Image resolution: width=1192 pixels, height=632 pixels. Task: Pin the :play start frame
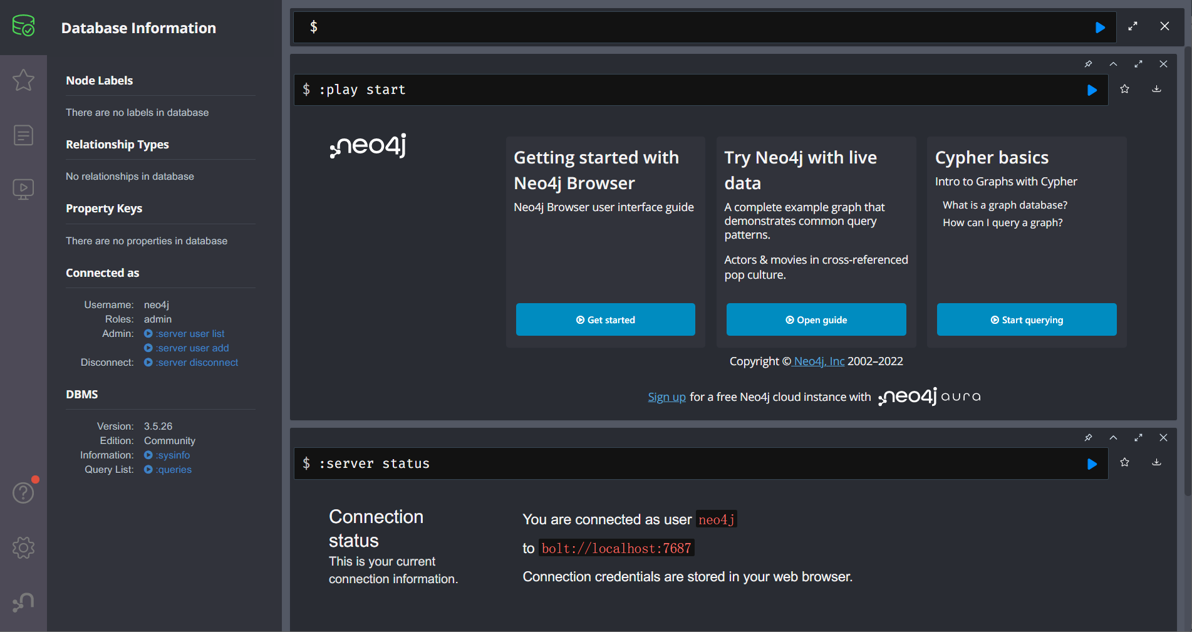click(x=1088, y=64)
